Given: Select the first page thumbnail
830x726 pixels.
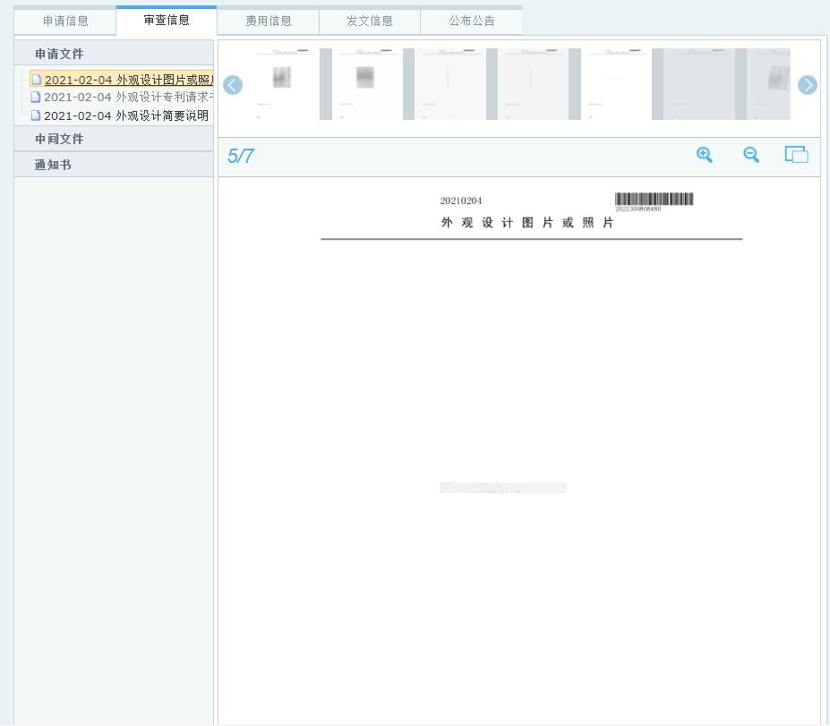Looking at the screenshot, I should pyautogui.click(x=281, y=84).
